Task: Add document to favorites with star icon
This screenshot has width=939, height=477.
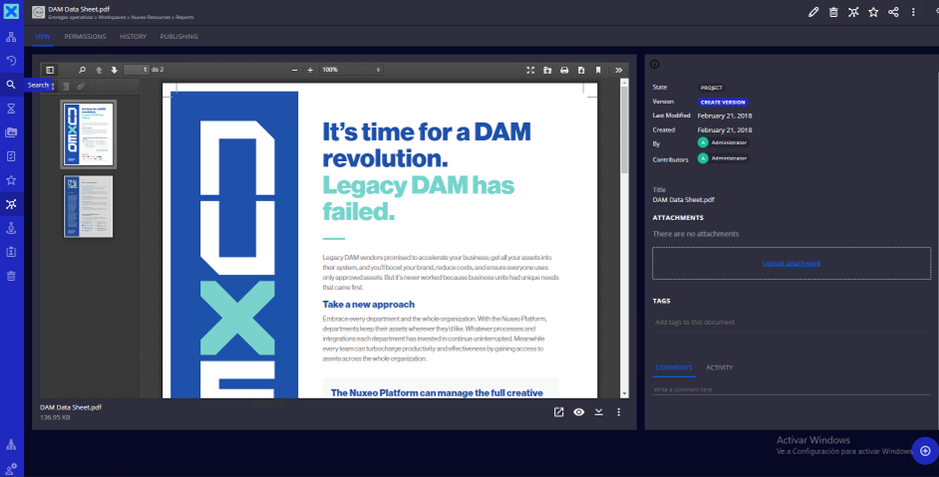Action: (x=873, y=12)
